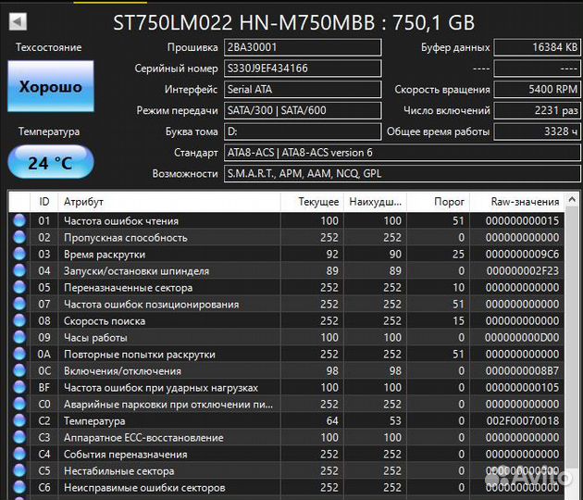
Task: Select the Аппаратное ECC-восстановление row
Action: 286,437
